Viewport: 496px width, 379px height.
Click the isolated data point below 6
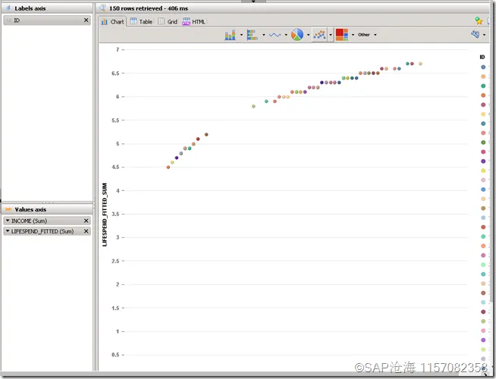pos(253,106)
